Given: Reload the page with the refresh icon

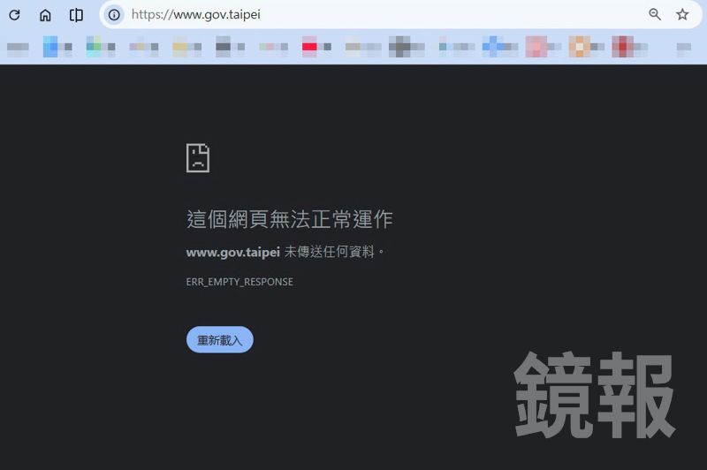Looking at the screenshot, I should point(14,15).
